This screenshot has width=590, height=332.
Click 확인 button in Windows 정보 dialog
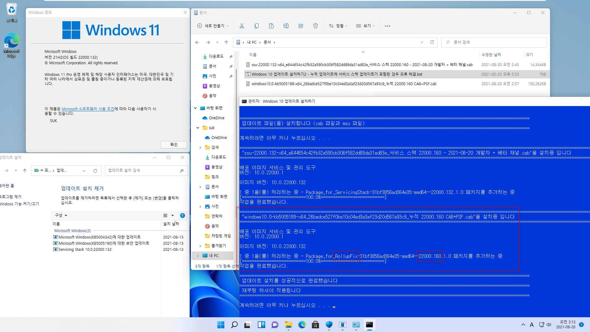174,144
